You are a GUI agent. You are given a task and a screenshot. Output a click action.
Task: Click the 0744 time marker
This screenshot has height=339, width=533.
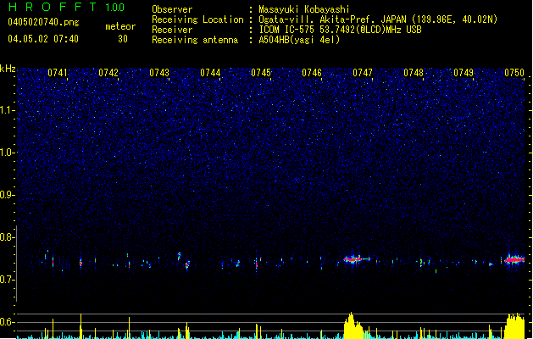coord(210,73)
